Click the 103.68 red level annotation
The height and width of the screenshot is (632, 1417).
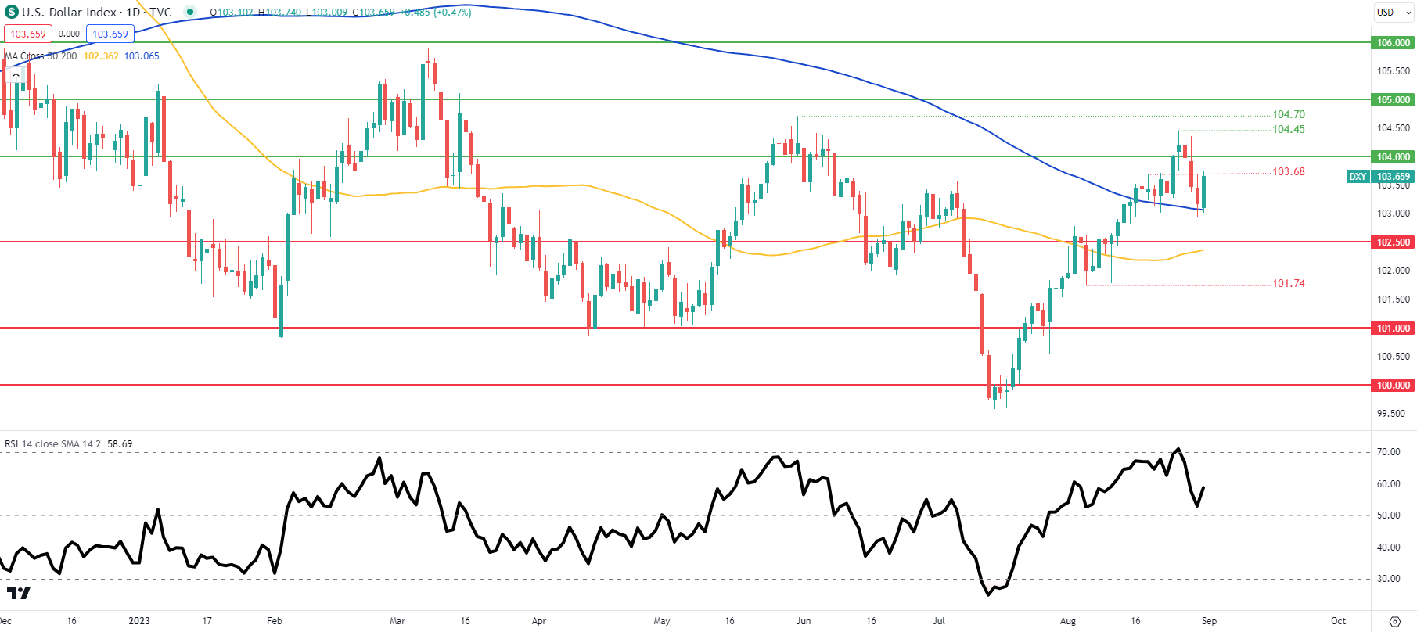click(1289, 171)
